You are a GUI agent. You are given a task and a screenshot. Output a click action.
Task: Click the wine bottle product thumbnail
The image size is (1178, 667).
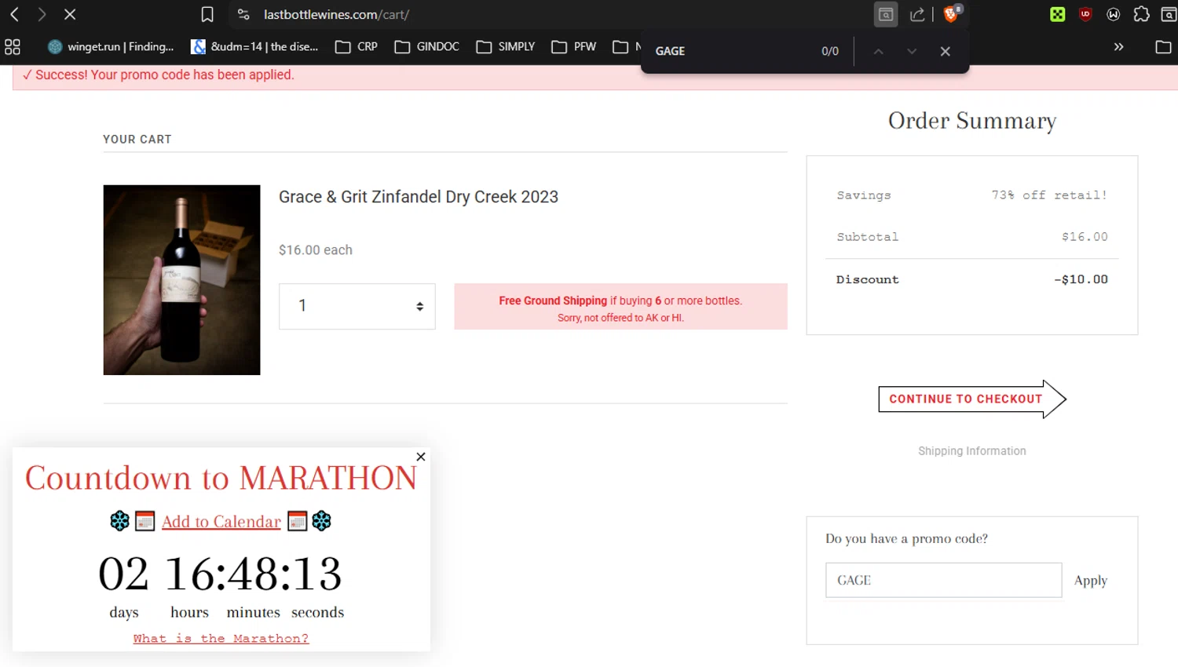(x=181, y=279)
